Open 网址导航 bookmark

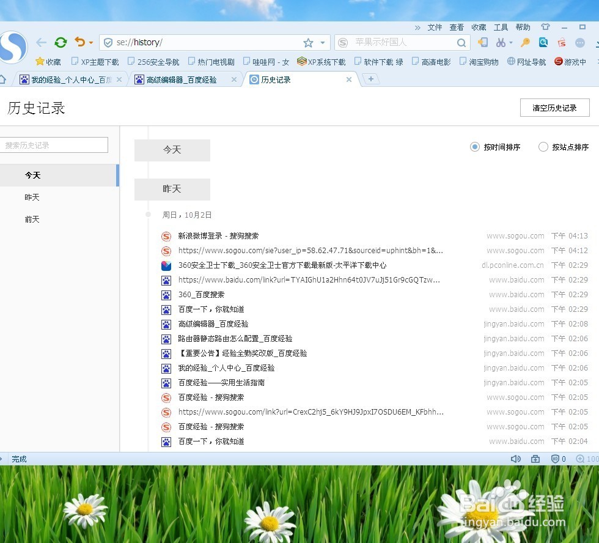coord(526,62)
